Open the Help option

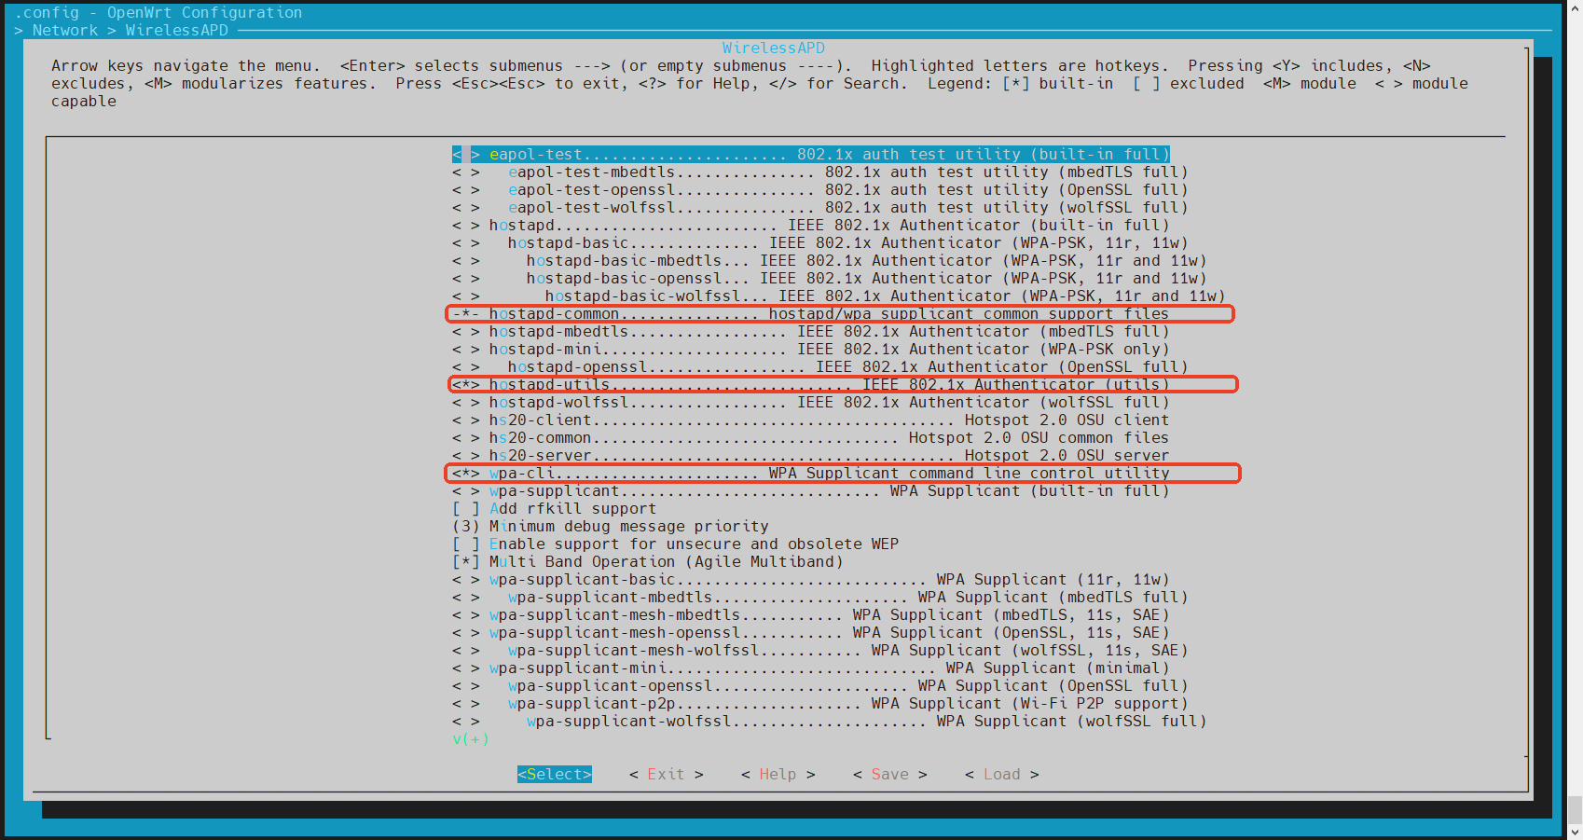pos(778,774)
